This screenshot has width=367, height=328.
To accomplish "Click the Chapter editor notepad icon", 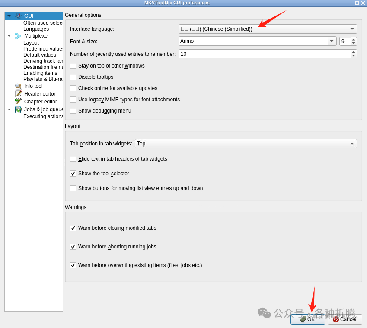I will point(18,101).
